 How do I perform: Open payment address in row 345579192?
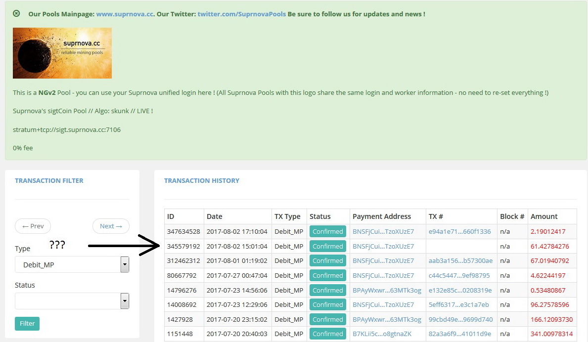(x=383, y=246)
